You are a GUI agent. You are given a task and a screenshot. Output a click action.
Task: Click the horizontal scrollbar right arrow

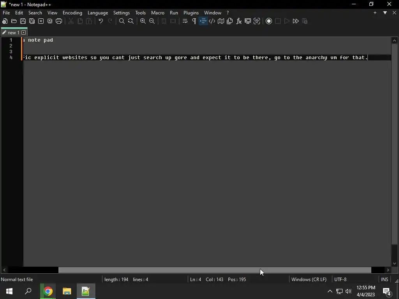point(388,270)
